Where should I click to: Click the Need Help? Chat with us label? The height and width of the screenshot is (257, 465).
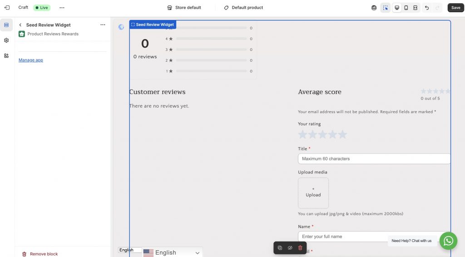(x=411, y=241)
